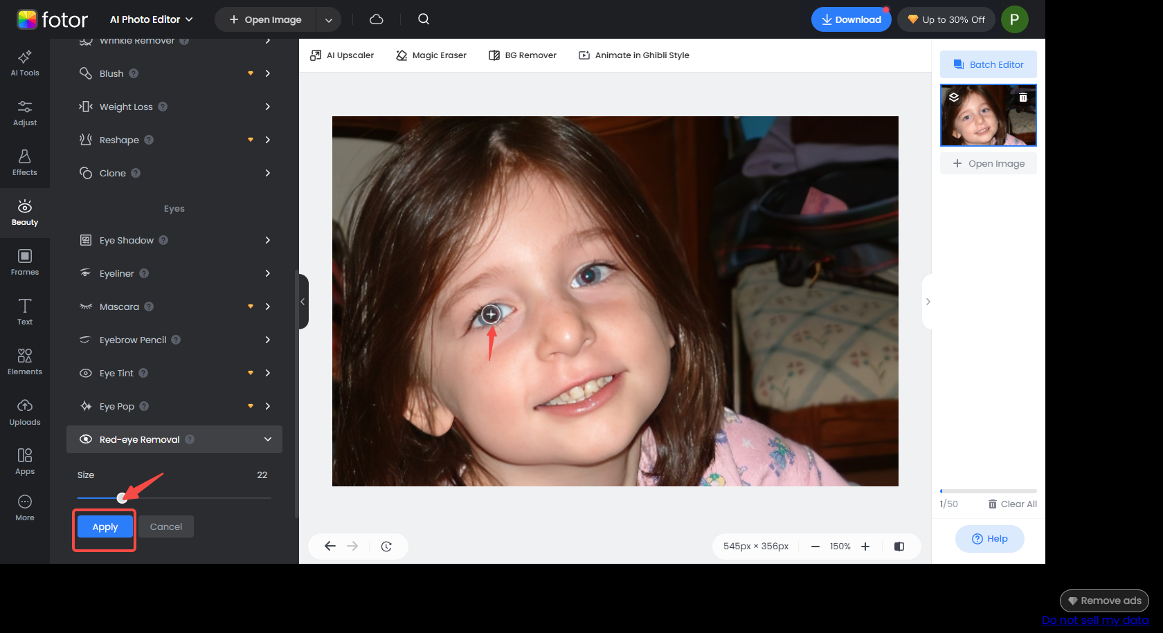
Task: Zoom out with the minus icon
Action: (x=815, y=547)
